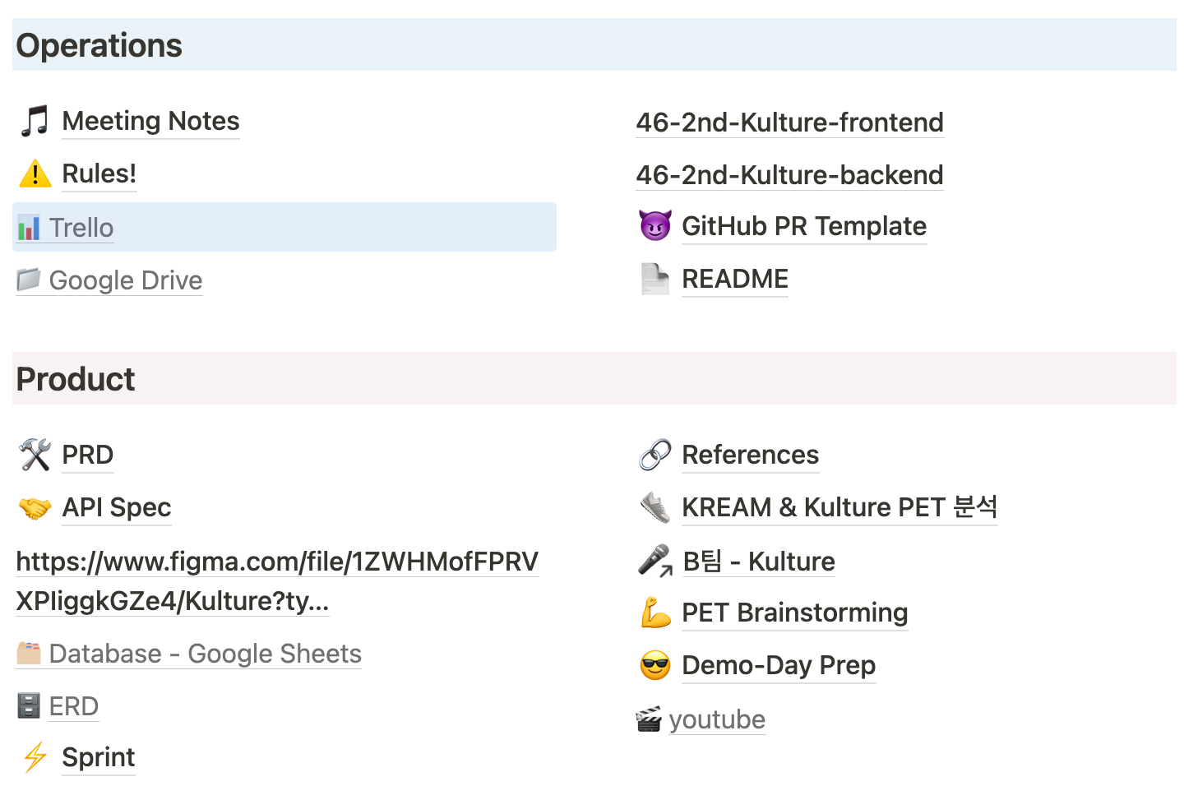Click the document page icon next to README
This screenshot has width=1184, height=786.
tap(655, 279)
